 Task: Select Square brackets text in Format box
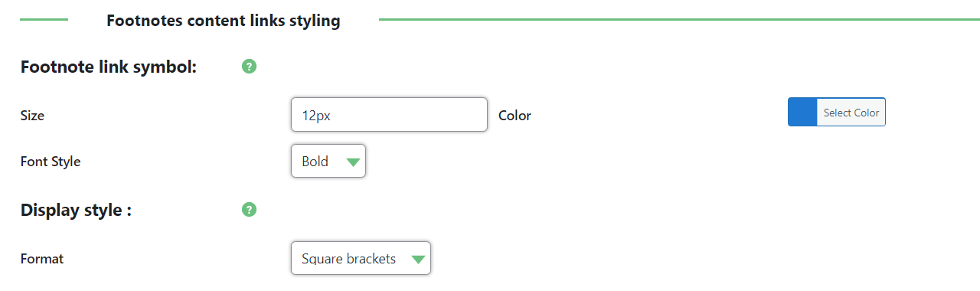(x=348, y=259)
